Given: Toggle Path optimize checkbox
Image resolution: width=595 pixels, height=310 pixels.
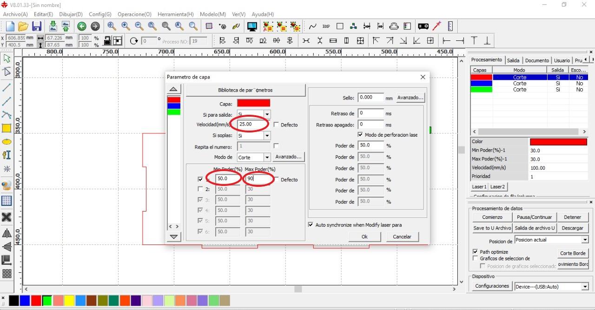Looking at the screenshot, I should coord(475,252).
